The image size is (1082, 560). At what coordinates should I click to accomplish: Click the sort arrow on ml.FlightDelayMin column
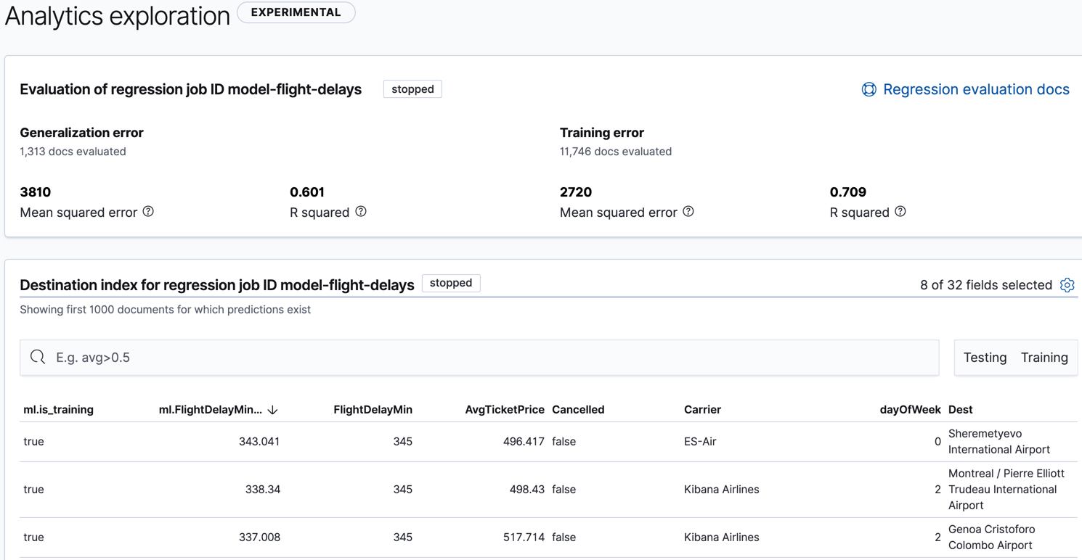click(272, 409)
